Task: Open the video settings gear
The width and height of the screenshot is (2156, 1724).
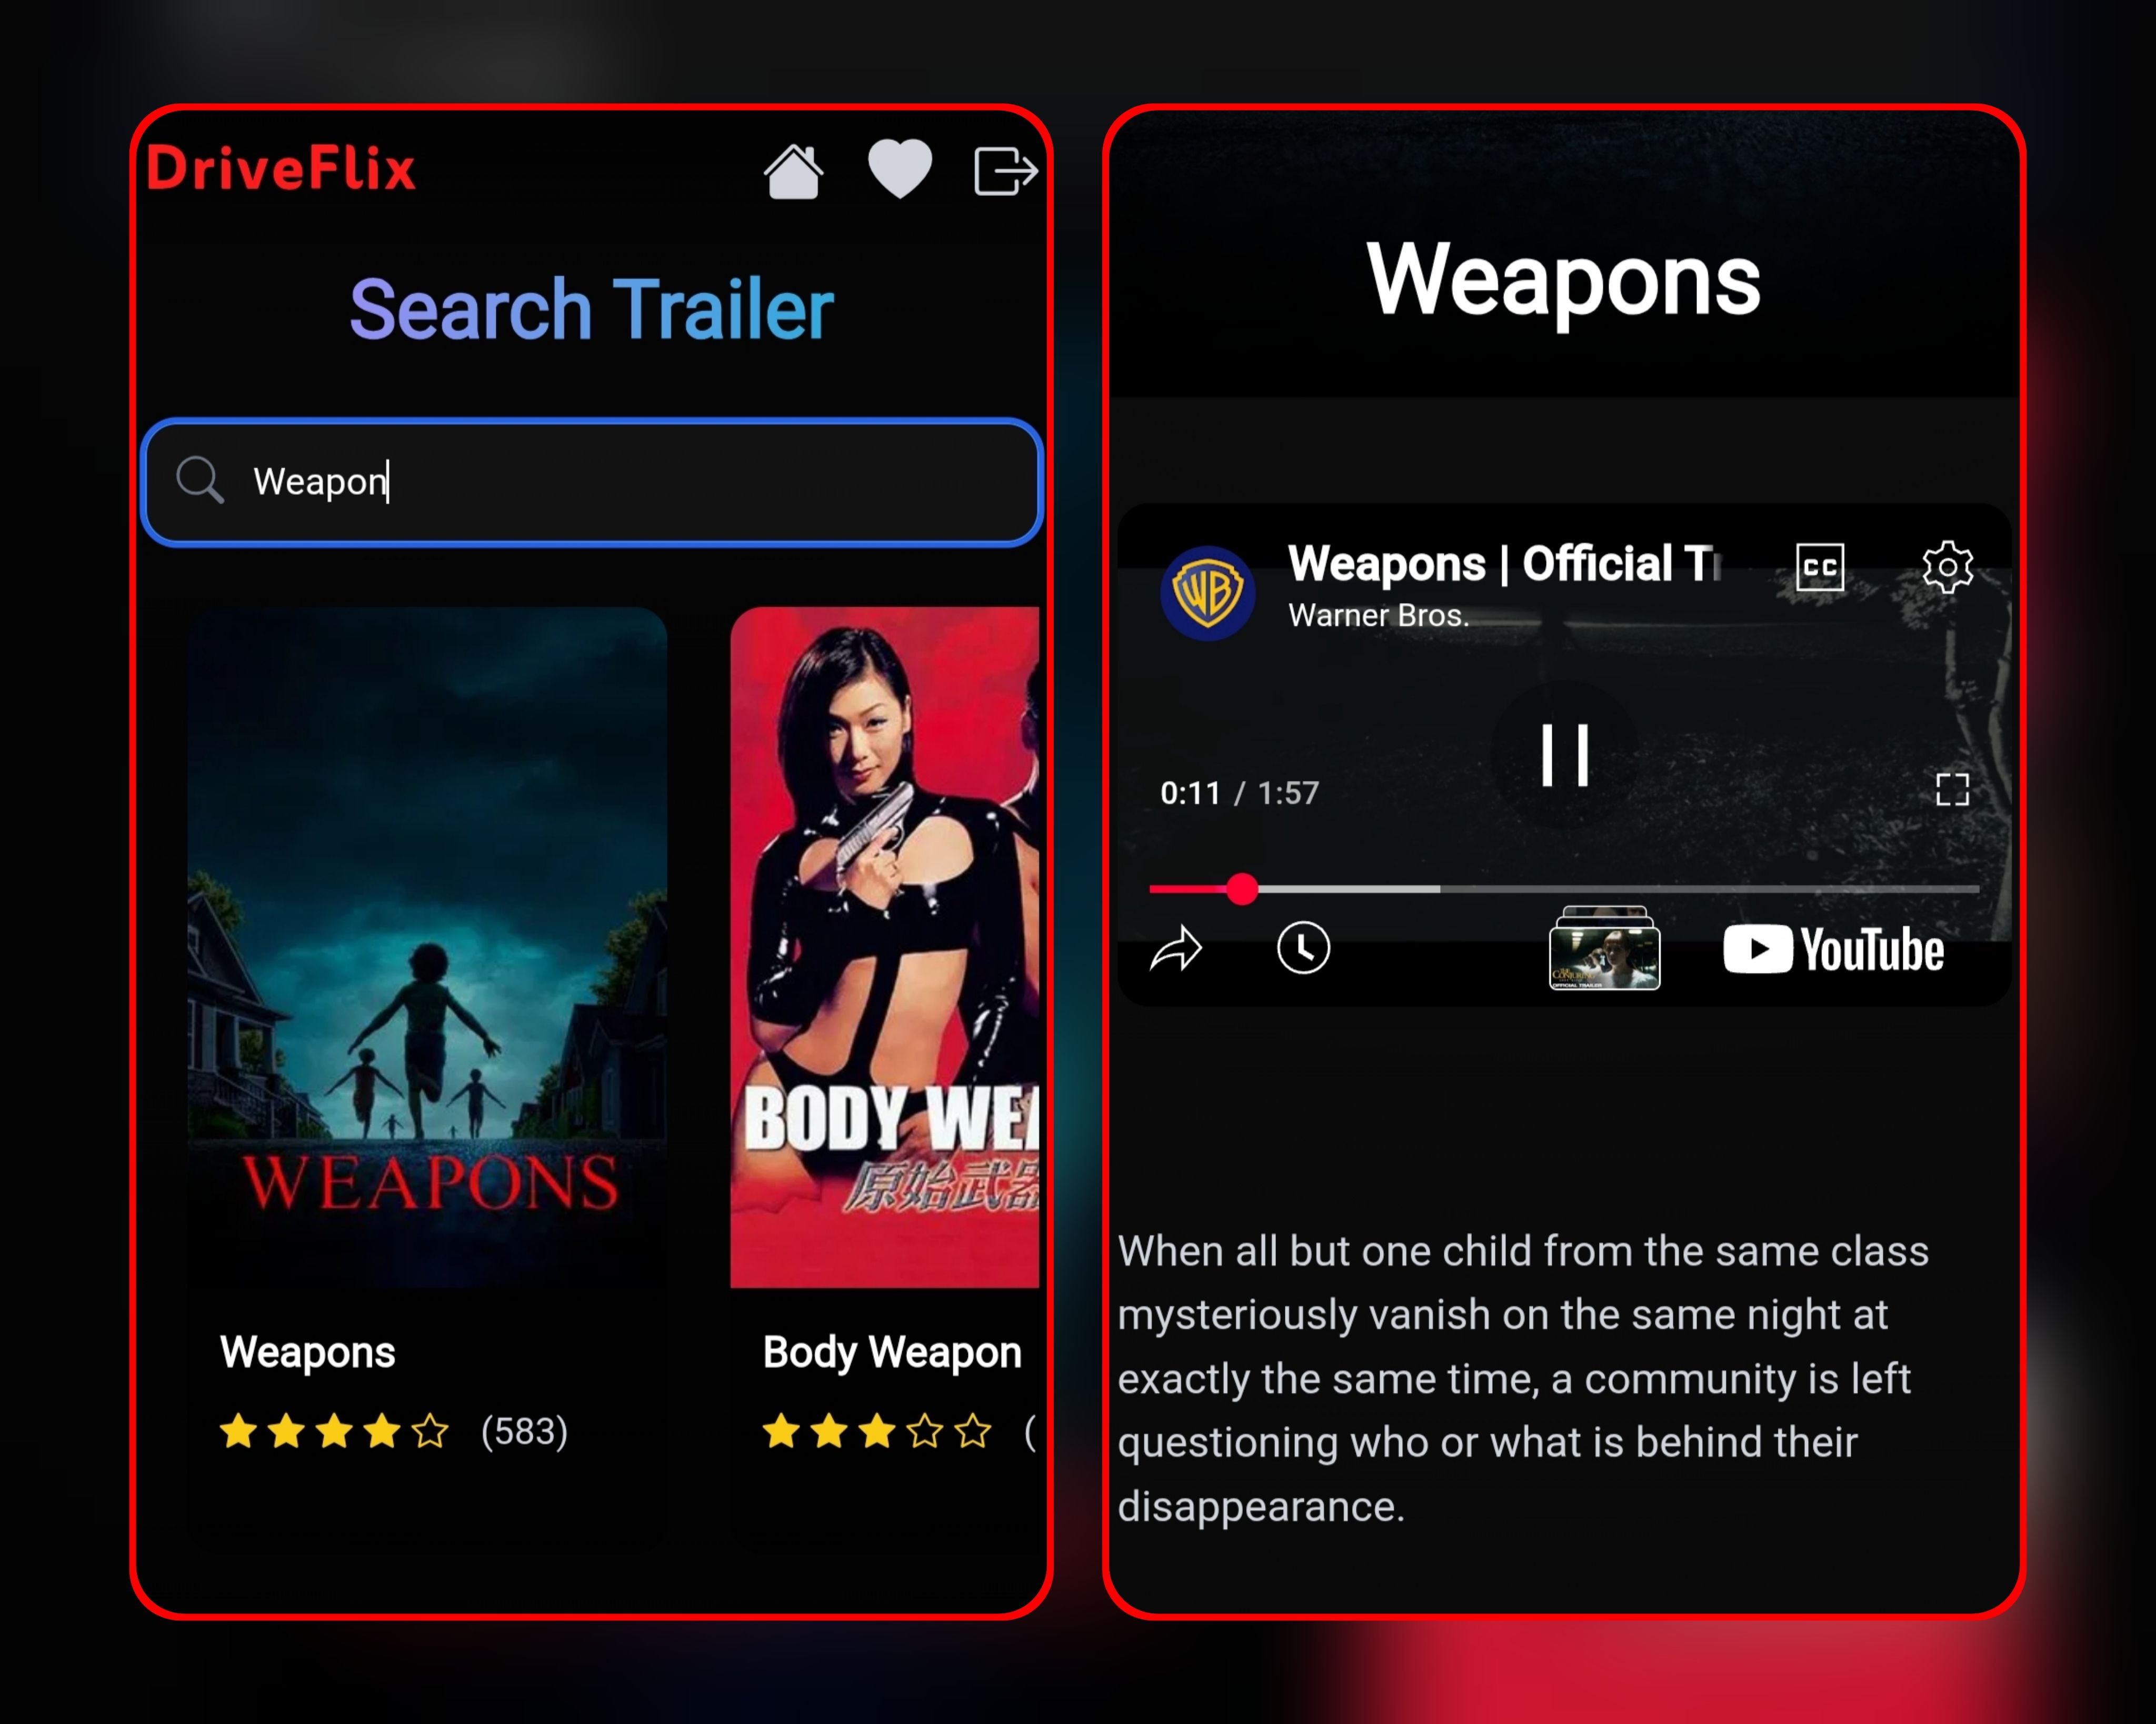Action: 1948,567
